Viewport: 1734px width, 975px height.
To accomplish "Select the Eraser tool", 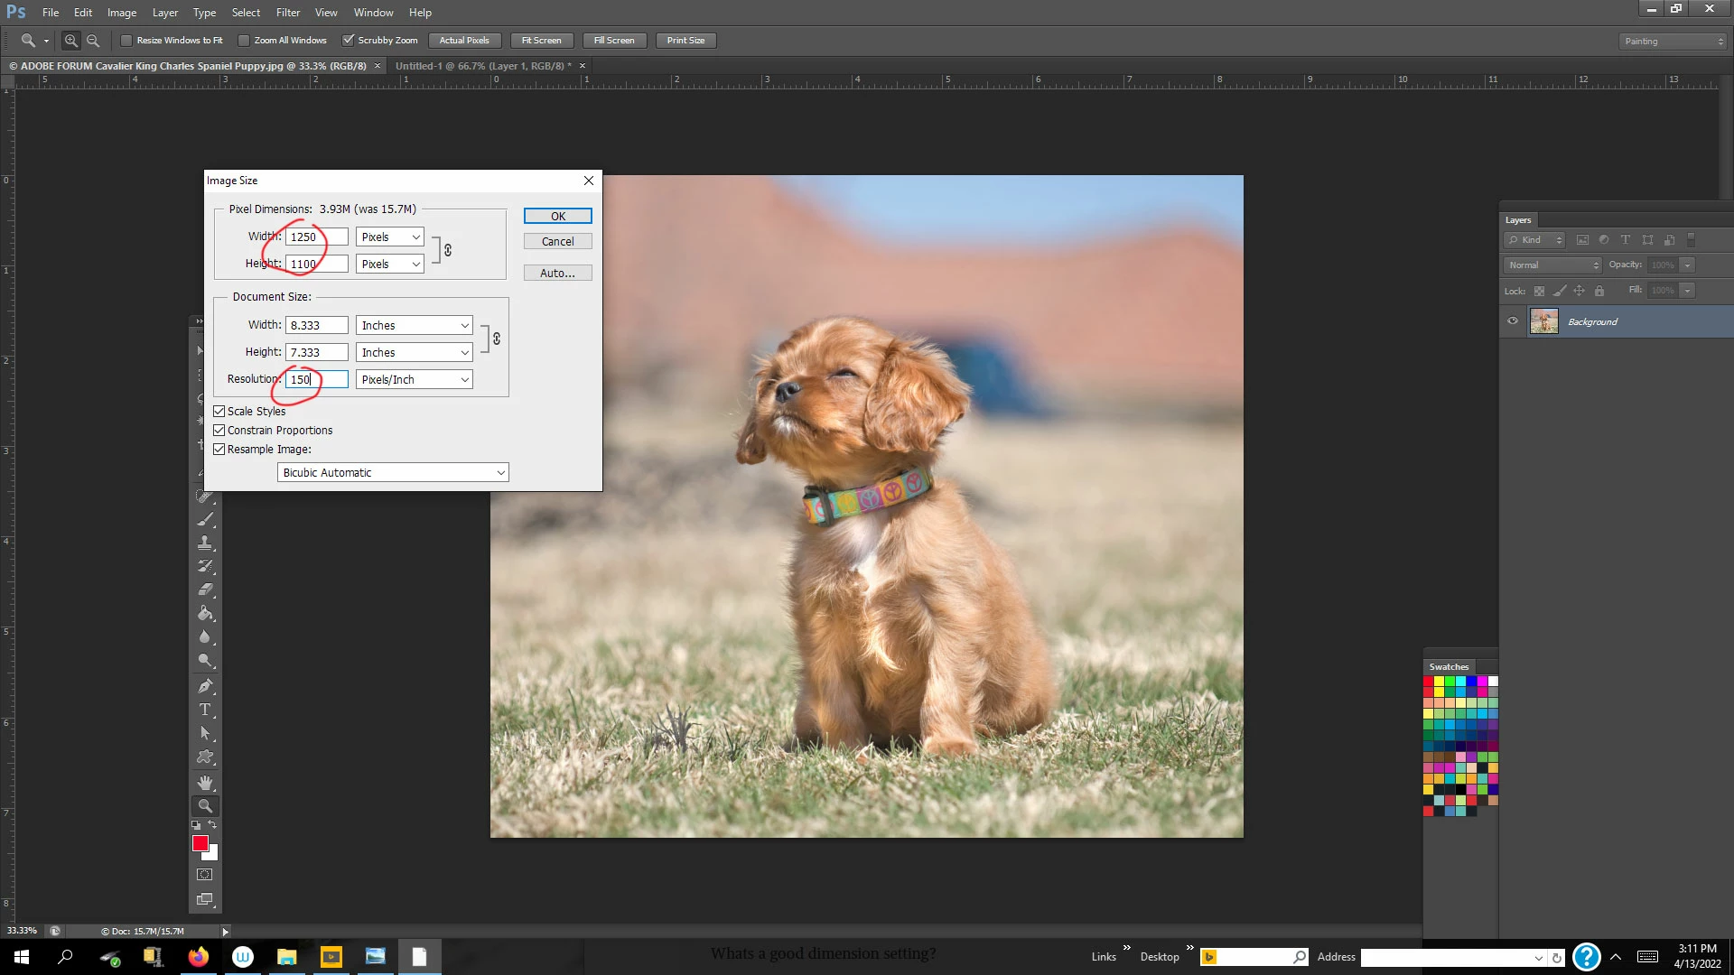I will [x=206, y=590].
